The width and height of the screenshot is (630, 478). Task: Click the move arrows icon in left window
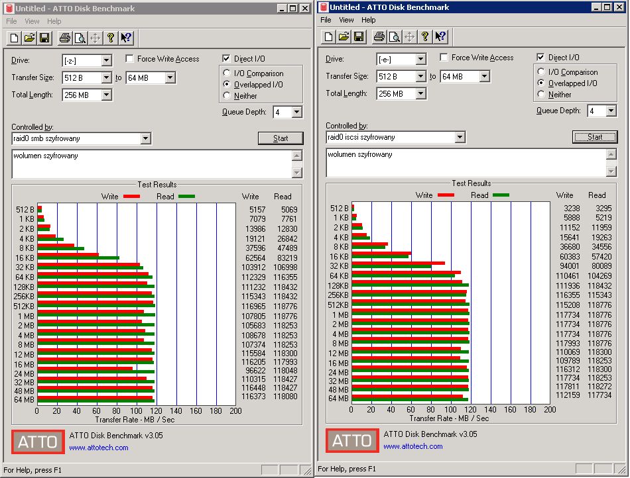[x=95, y=38]
